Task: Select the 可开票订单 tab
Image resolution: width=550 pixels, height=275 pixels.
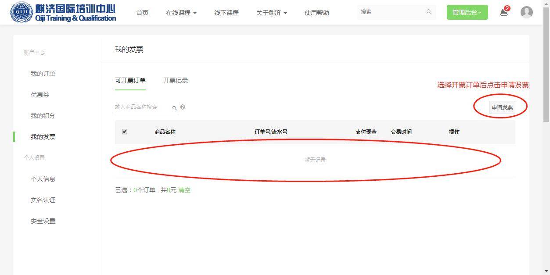Action: coord(130,80)
